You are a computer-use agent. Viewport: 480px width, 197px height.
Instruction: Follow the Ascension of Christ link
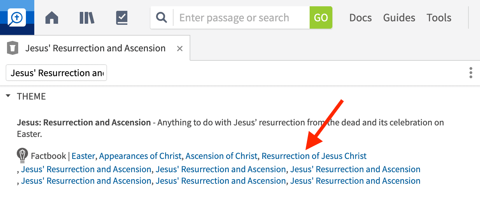(221, 156)
